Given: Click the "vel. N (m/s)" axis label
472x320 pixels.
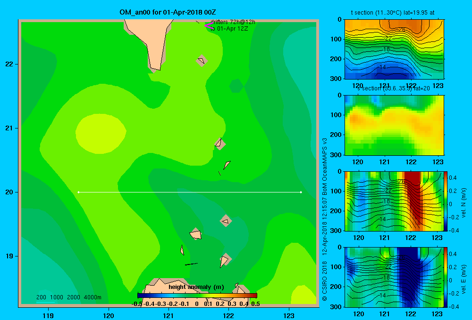Looking at the screenshot, I should coord(464,203).
